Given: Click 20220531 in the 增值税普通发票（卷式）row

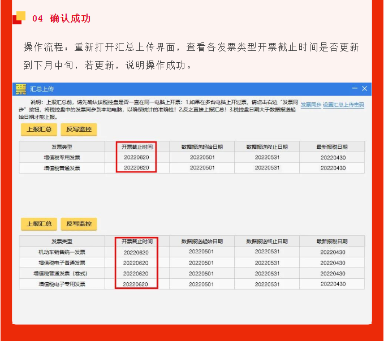Looking at the screenshot, I should 267,274.
